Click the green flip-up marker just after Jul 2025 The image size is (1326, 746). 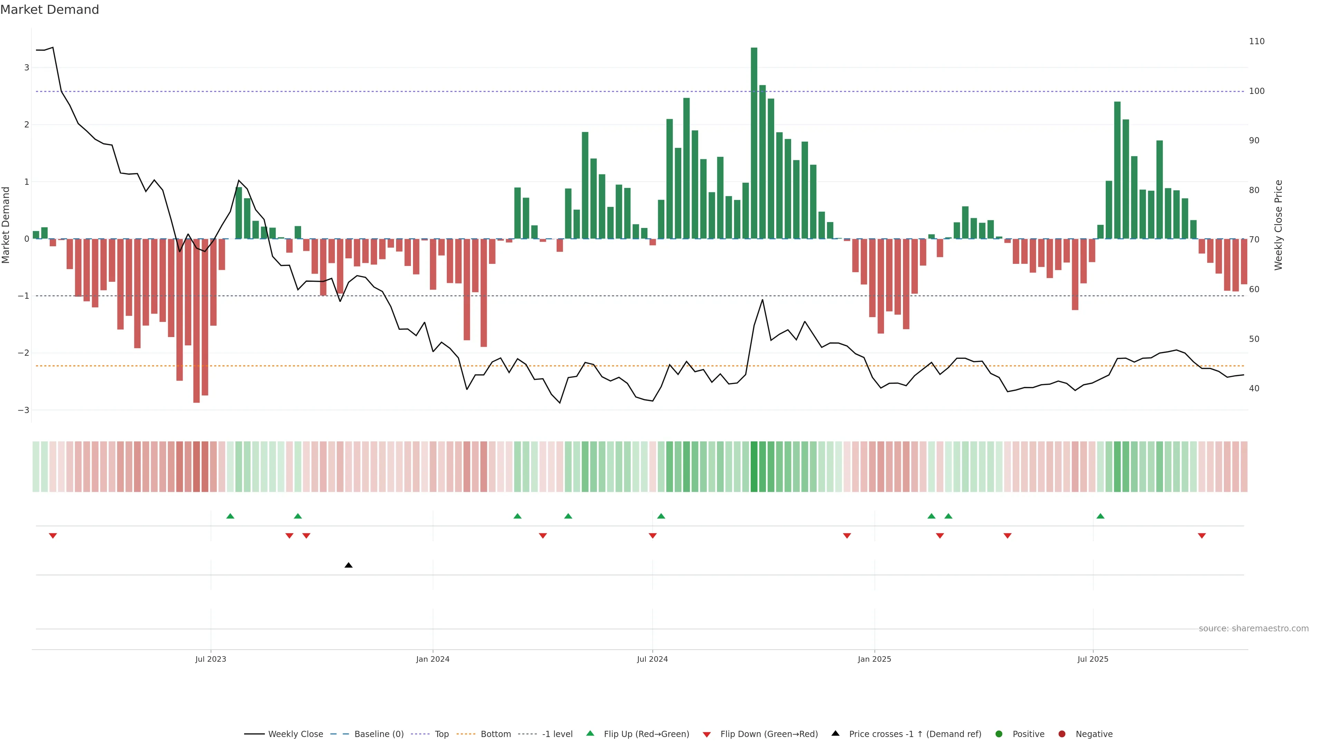[1100, 516]
